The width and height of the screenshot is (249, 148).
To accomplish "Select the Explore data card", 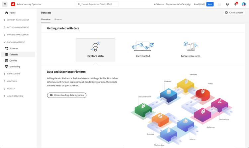I will point(95,50).
